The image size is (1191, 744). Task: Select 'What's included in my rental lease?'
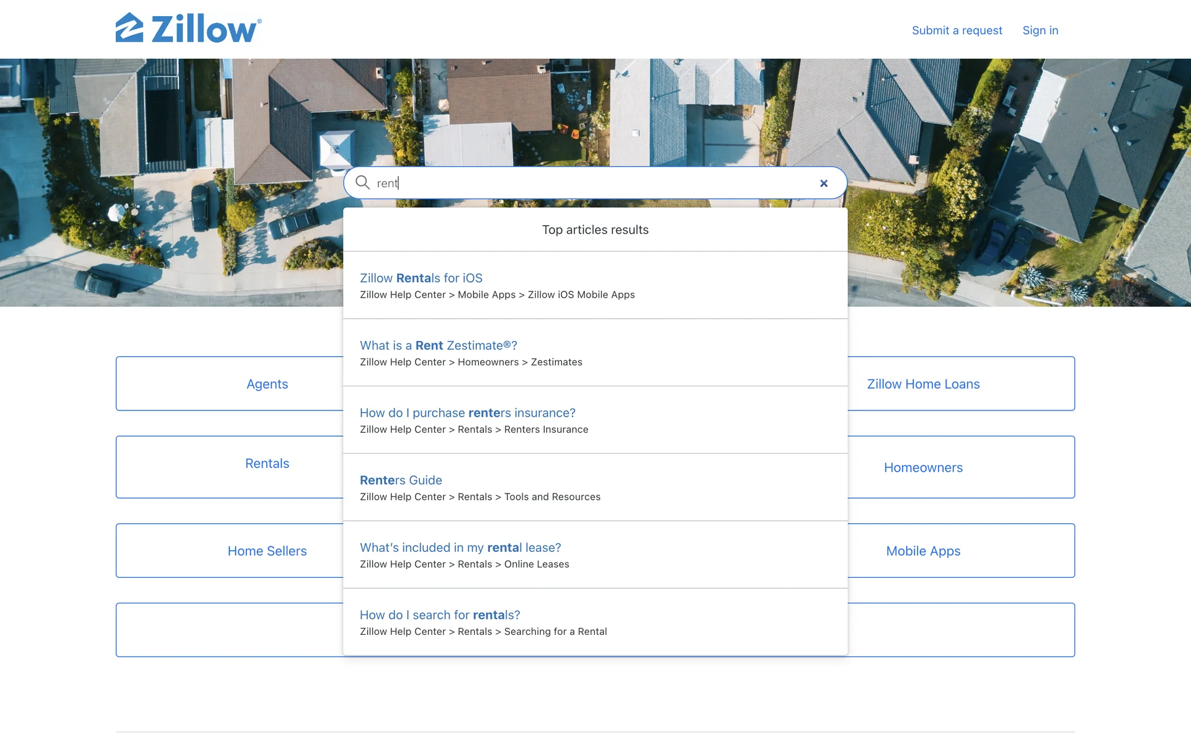point(460,547)
